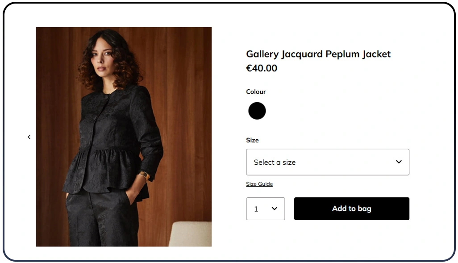Select the black colour swatch
458x263 pixels.
(257, 111)
